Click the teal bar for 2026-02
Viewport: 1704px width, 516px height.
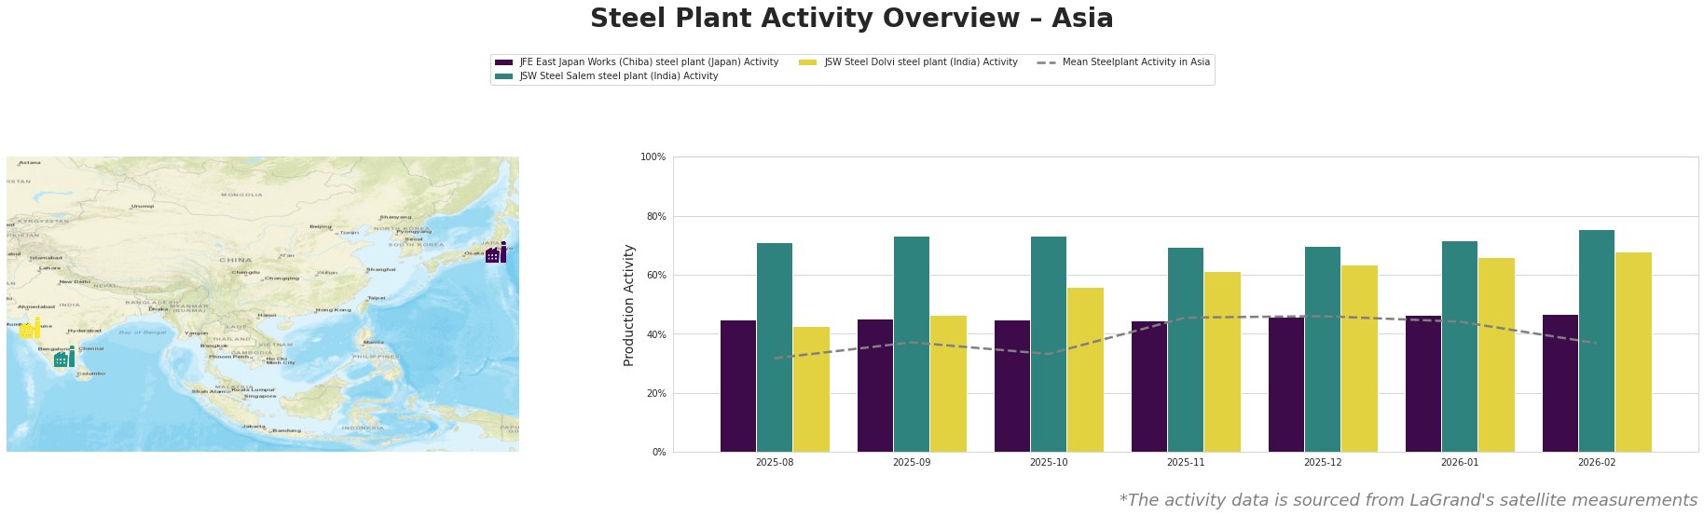coord(1597,341)
